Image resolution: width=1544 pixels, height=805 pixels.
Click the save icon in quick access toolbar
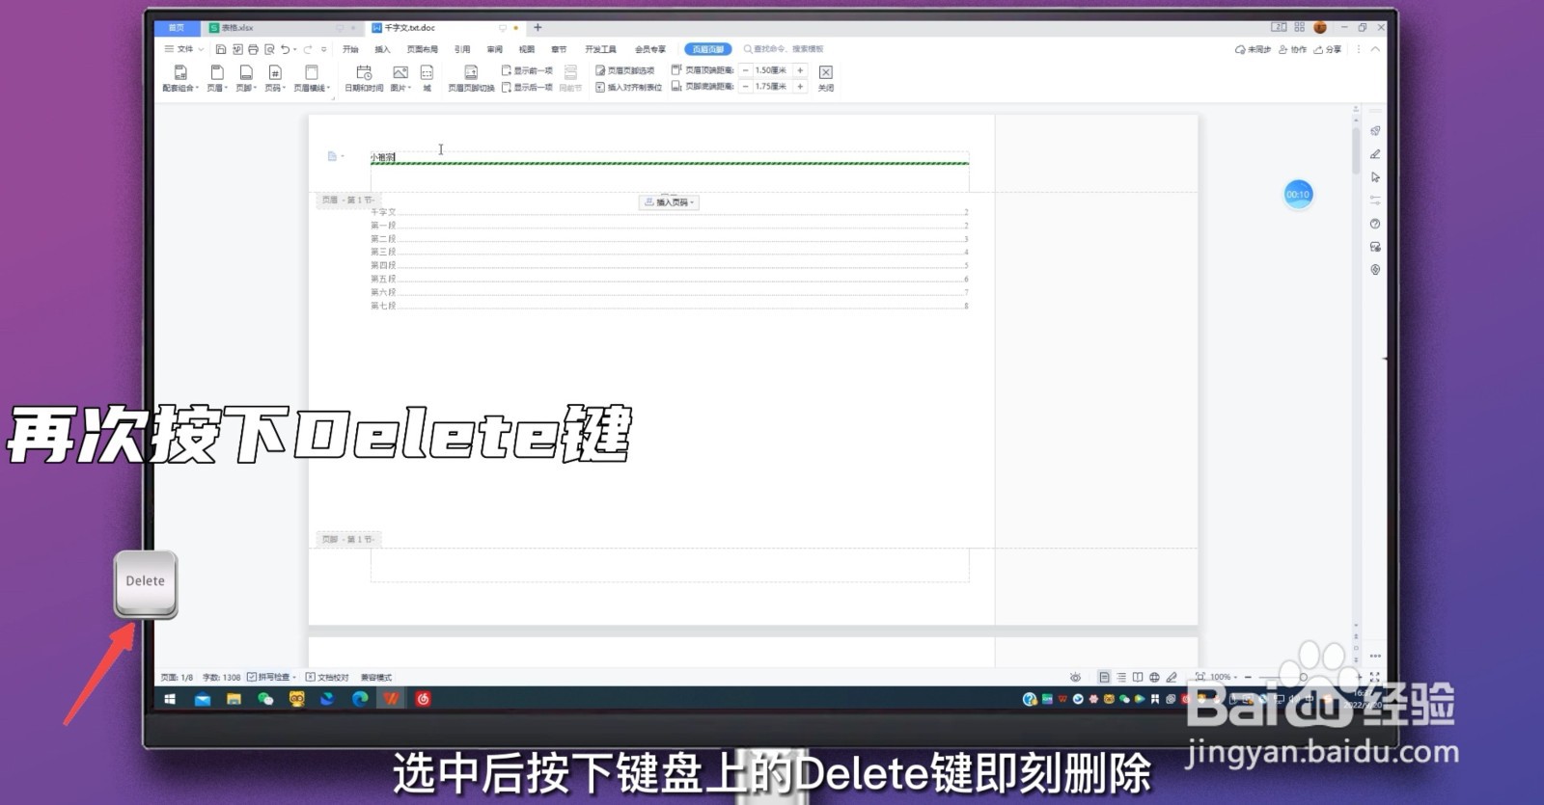[221, 49]
